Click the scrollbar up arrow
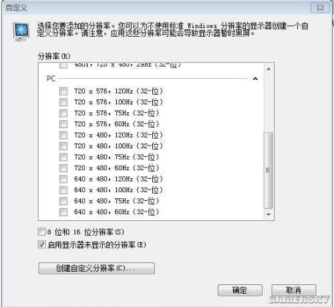 (269, 69)
